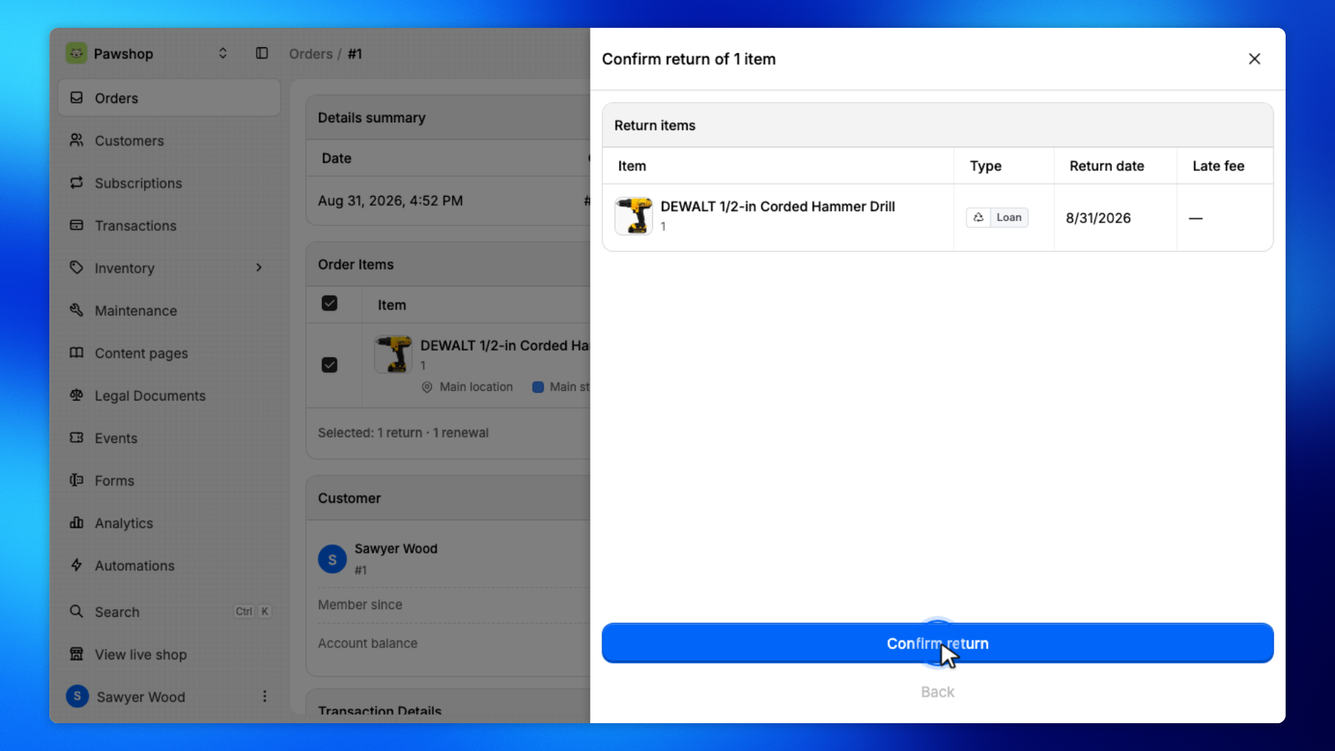Click the Return date column header
Viewport: 1335px width, 751px height.
(1107, 165)
